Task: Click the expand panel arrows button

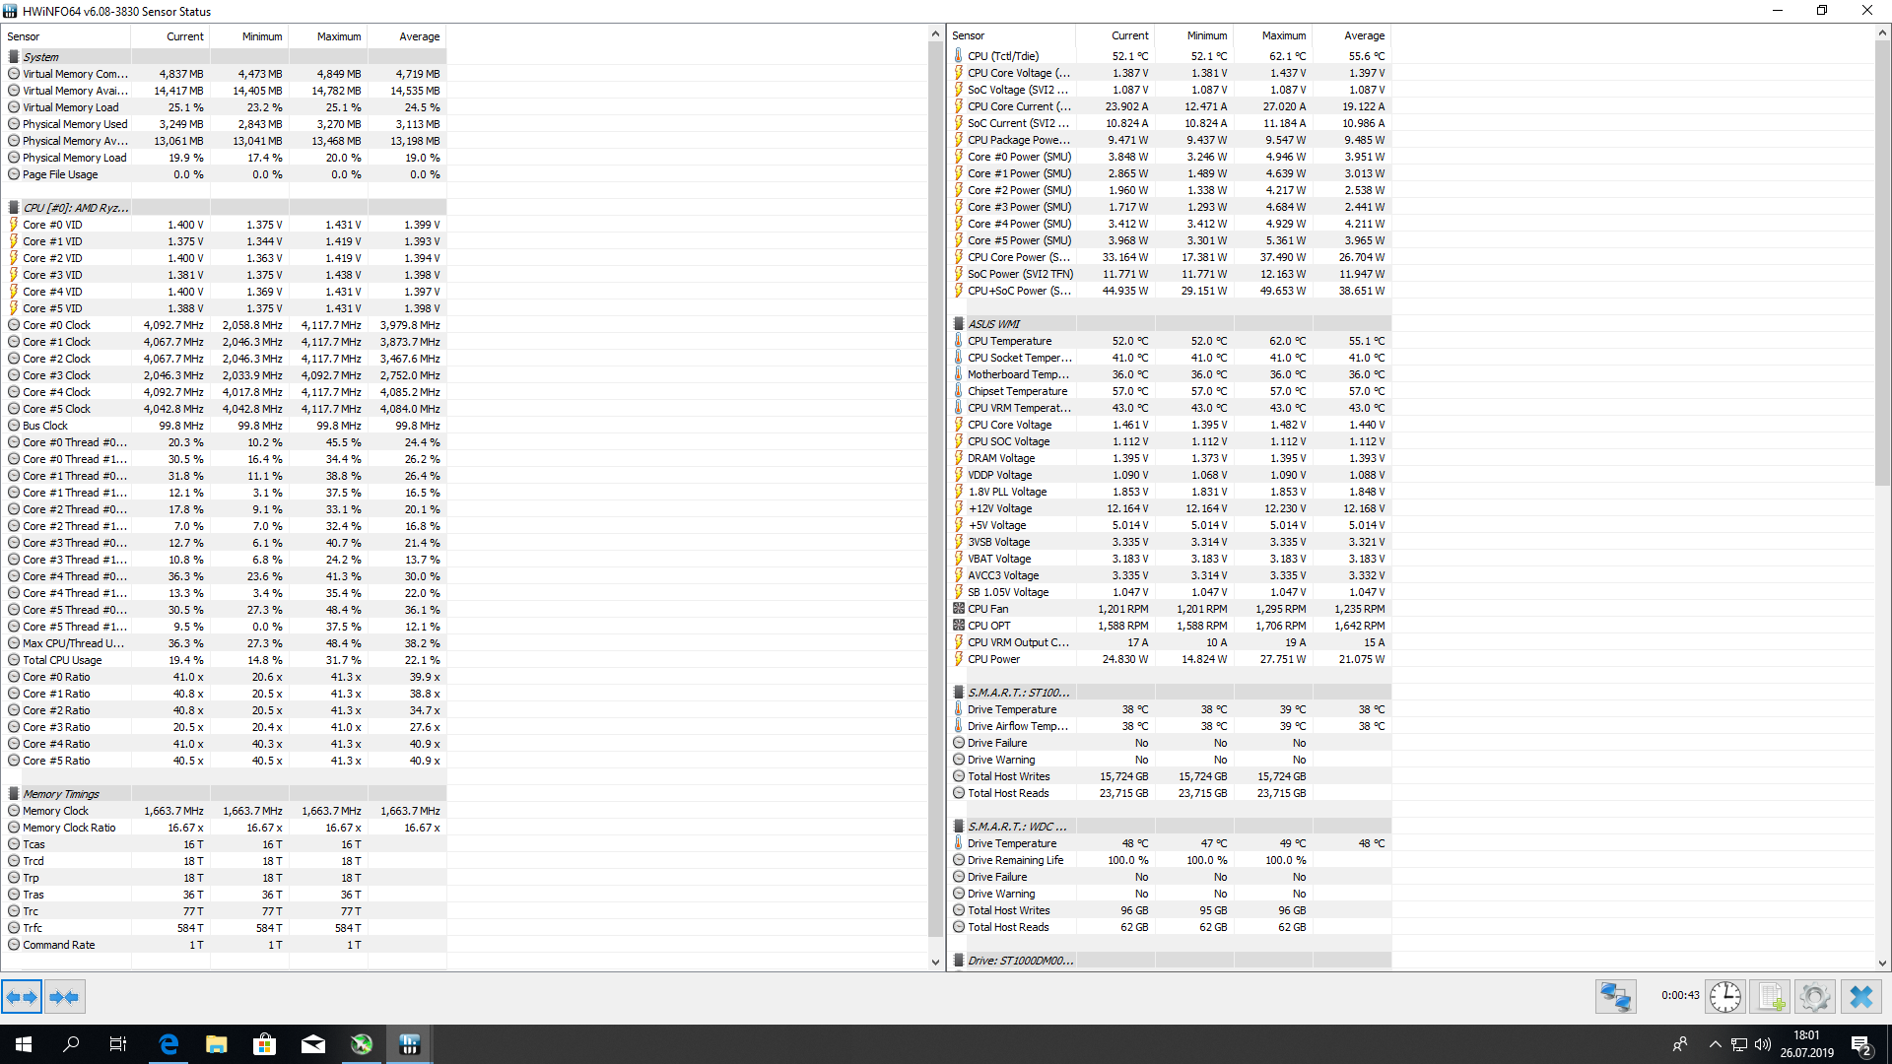Action: [x=22, y=997]
